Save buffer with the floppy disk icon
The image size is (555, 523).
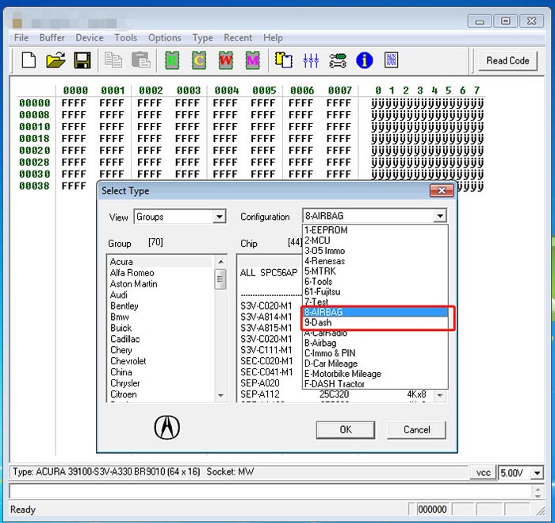pos(82,60)
